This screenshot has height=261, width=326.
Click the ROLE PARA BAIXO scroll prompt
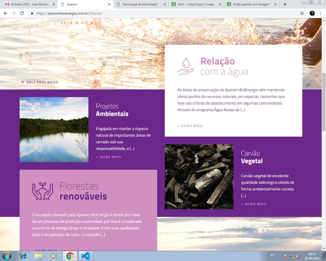39,82
